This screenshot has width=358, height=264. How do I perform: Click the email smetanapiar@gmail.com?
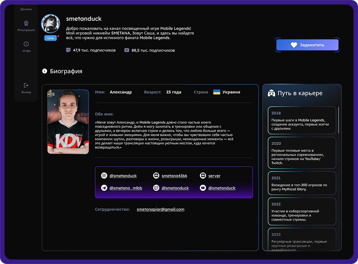coord(161,209)
